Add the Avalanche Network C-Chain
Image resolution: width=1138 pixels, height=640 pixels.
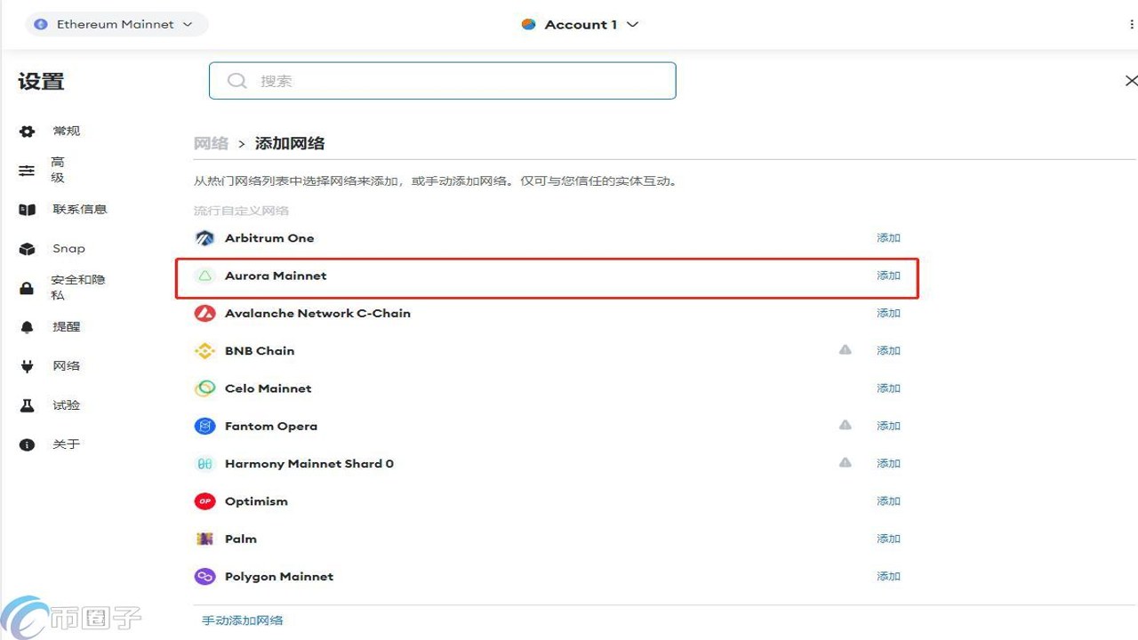[x=888, y=313]
